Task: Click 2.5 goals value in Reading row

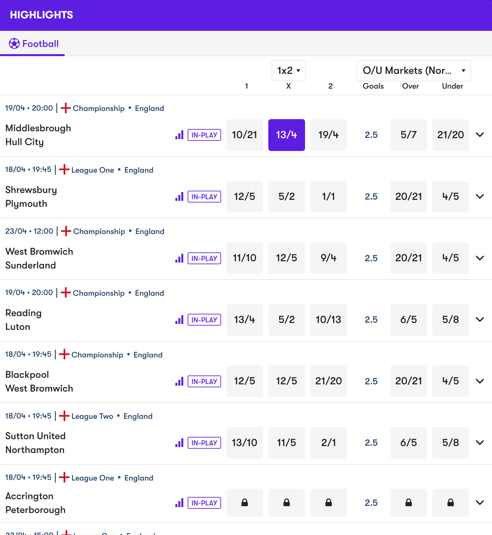Action: (371, 320)
